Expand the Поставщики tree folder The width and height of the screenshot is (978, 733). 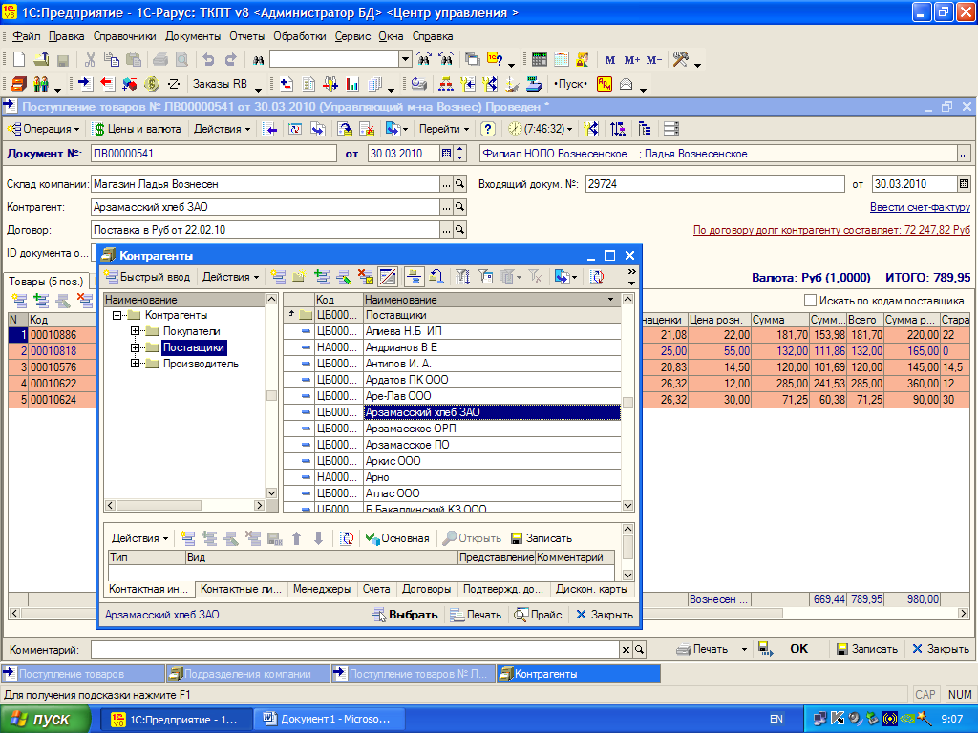pyautogui.click(x=135, y=347)
